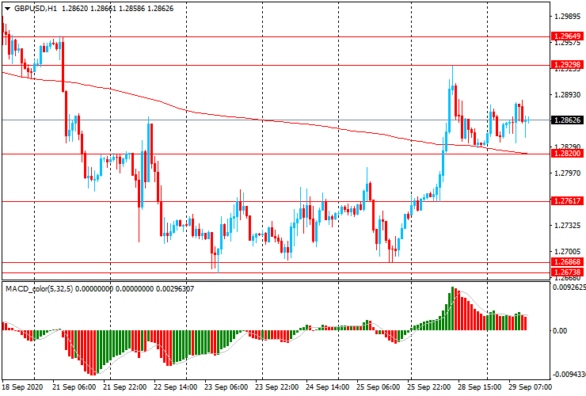
Task: Select the 1.28200 red price label
Action: tap(568, 154)
